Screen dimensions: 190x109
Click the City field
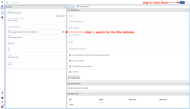pyautogui.click(x=36, y=43)
